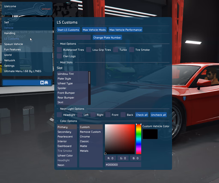Click the vehicle icon in the blue bar
The width and height of the screenshot is (219, 183).
(46, 83)
